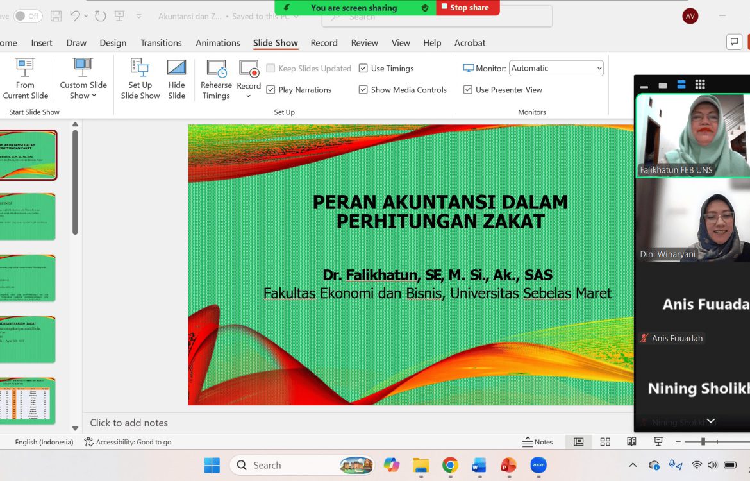
Task: Open the View ribbon tab
Action: [401, 42]
